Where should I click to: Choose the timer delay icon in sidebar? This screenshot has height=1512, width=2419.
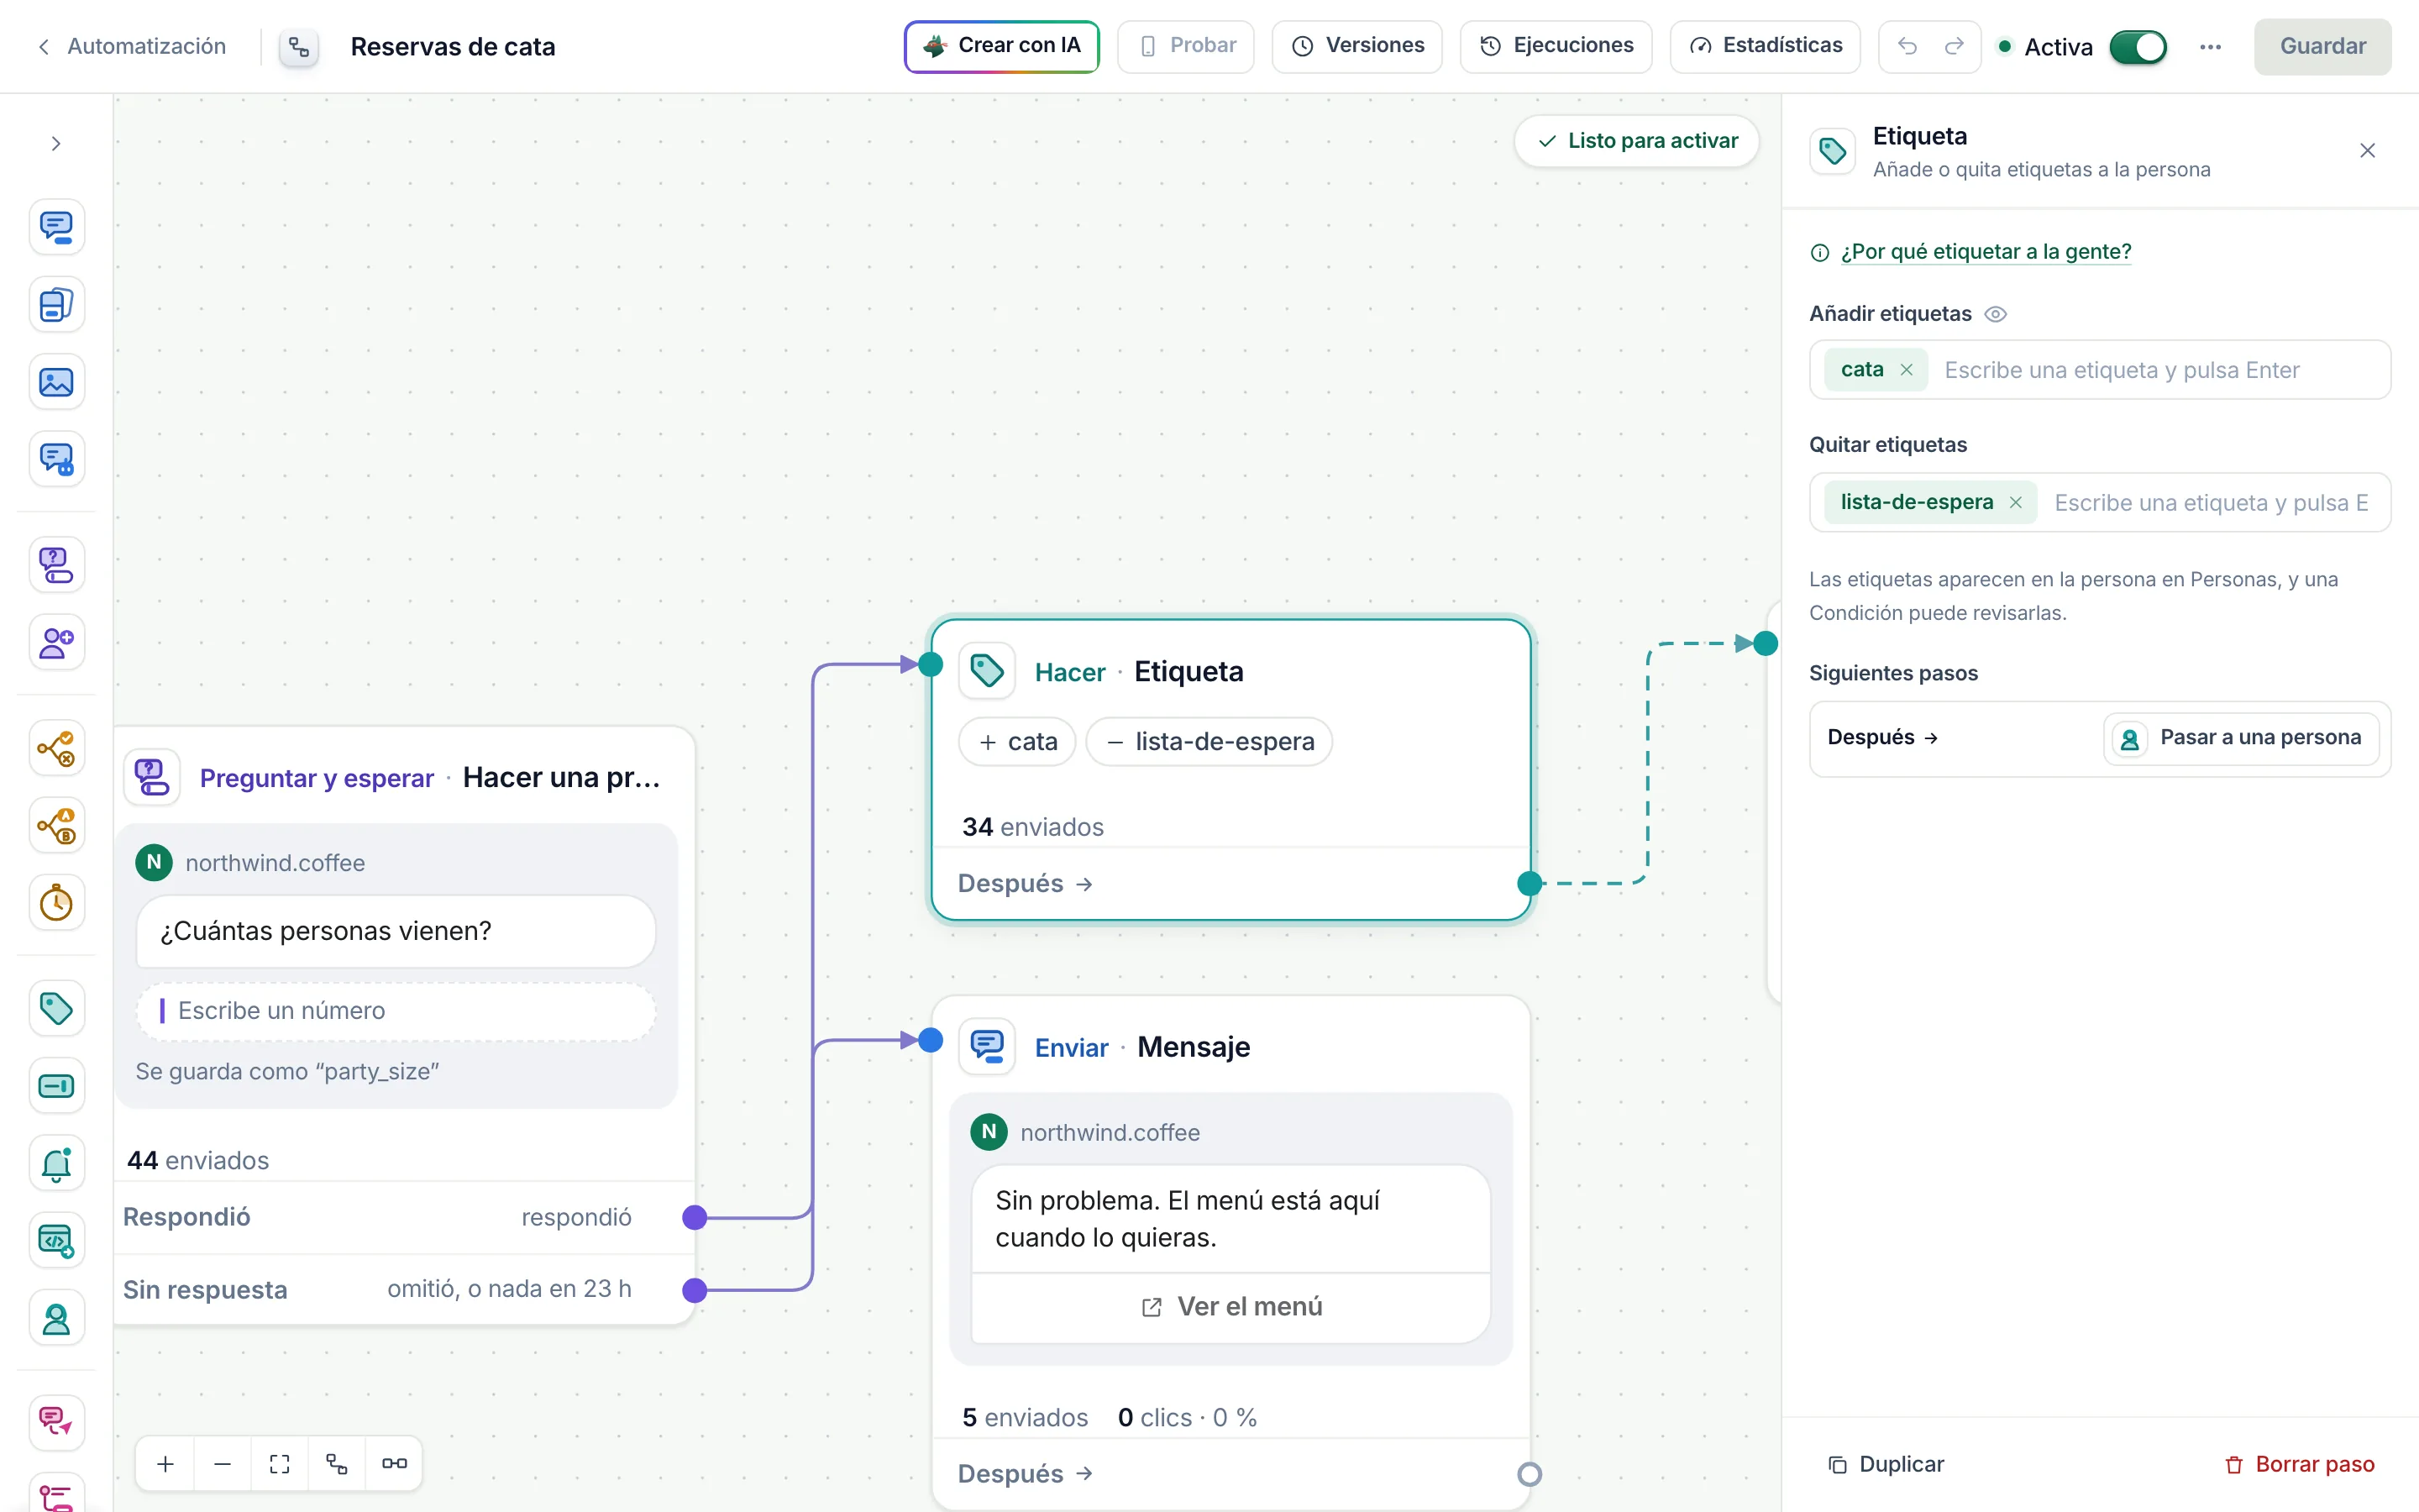click(x=56, y=903)
